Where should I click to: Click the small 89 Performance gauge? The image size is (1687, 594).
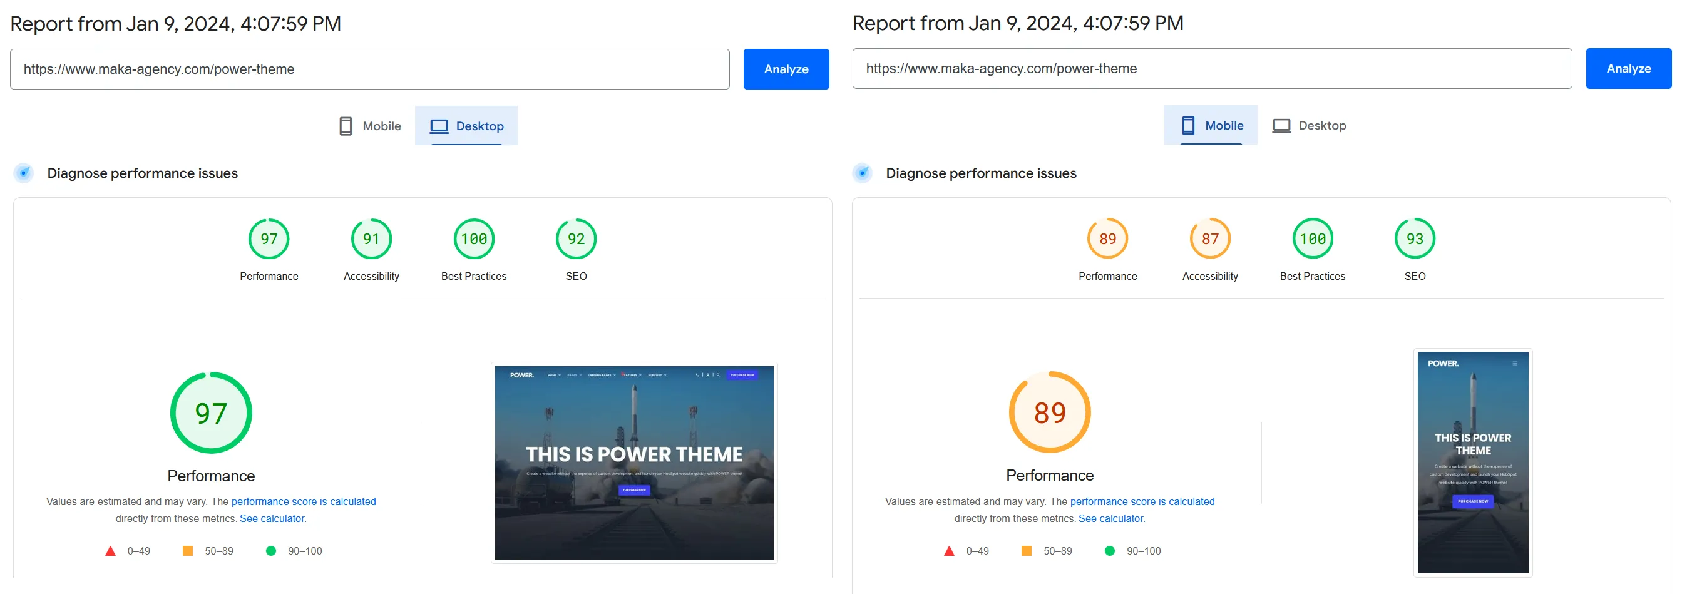pyautogui.click(x=1107, y=239)
